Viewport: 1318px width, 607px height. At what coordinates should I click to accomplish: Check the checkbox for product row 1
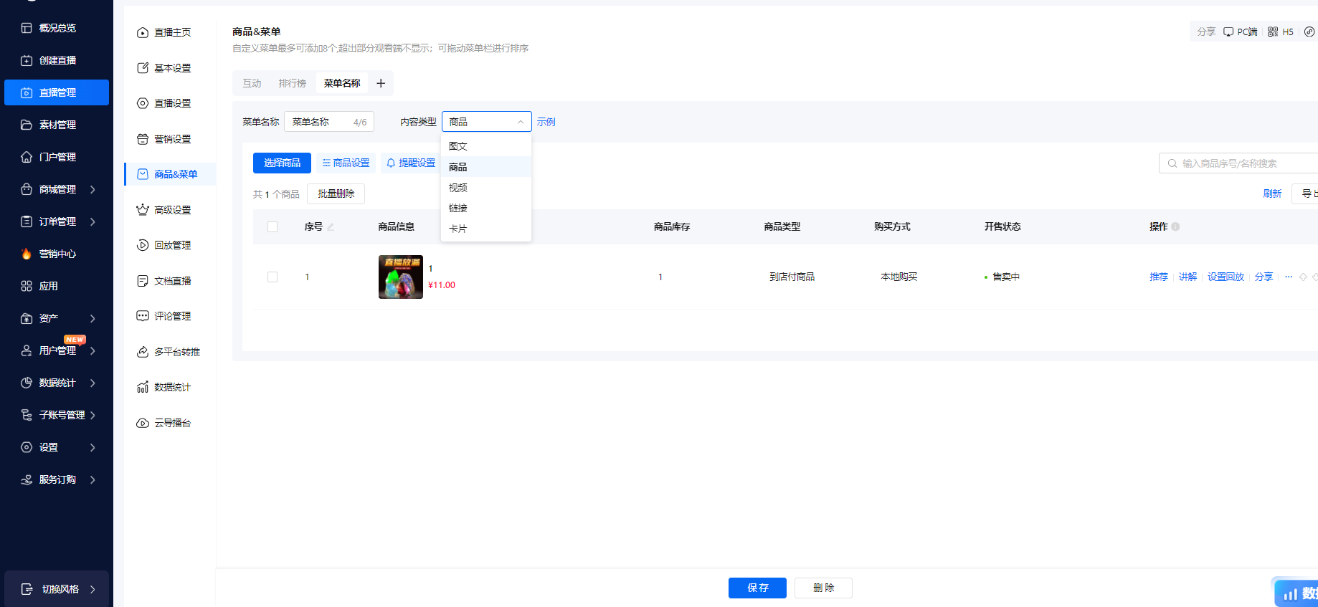tap(272, 277)
